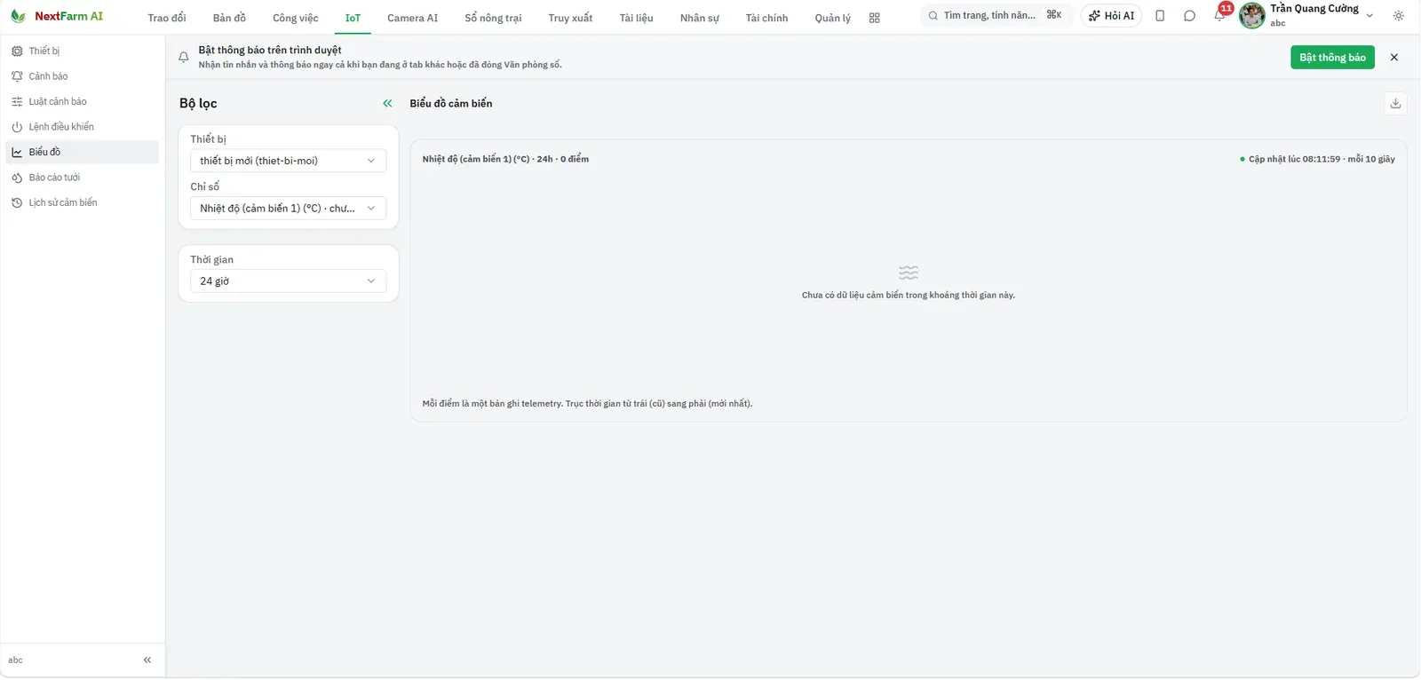Select the IoT tab
The width and height of the screenshot is (1421, 680).
353,18
